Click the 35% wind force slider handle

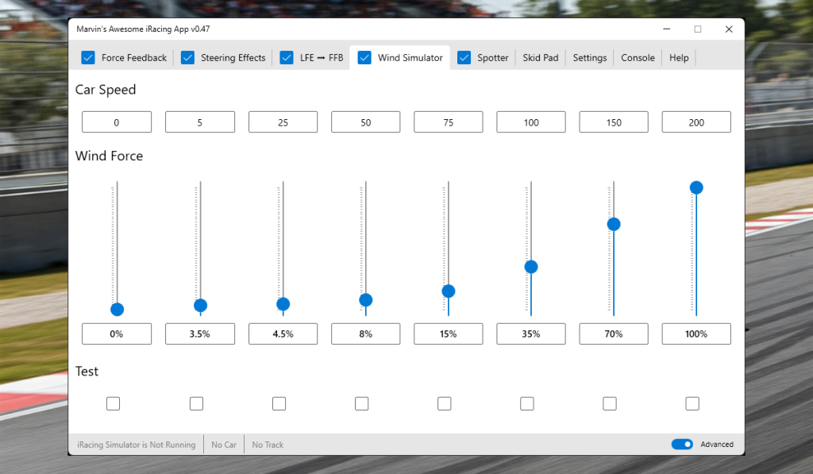(530, 267)
